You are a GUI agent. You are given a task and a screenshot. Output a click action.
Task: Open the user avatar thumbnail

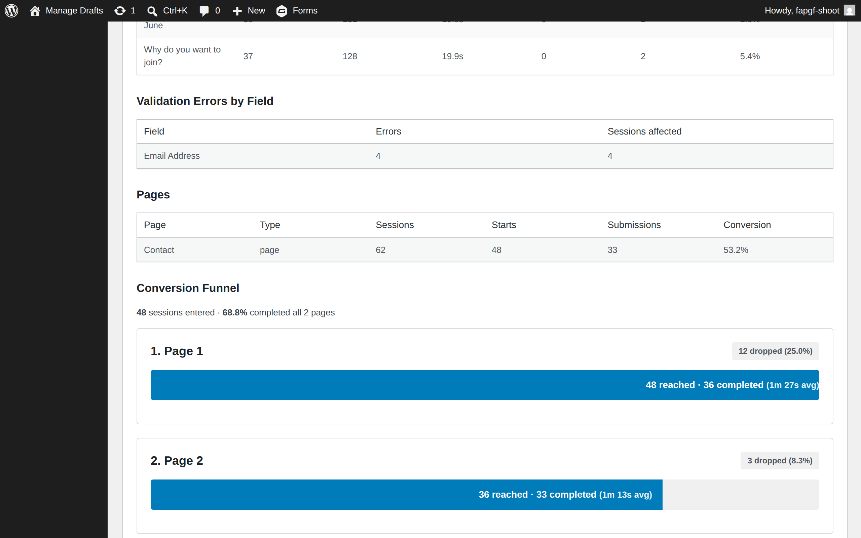pos(850,11)
